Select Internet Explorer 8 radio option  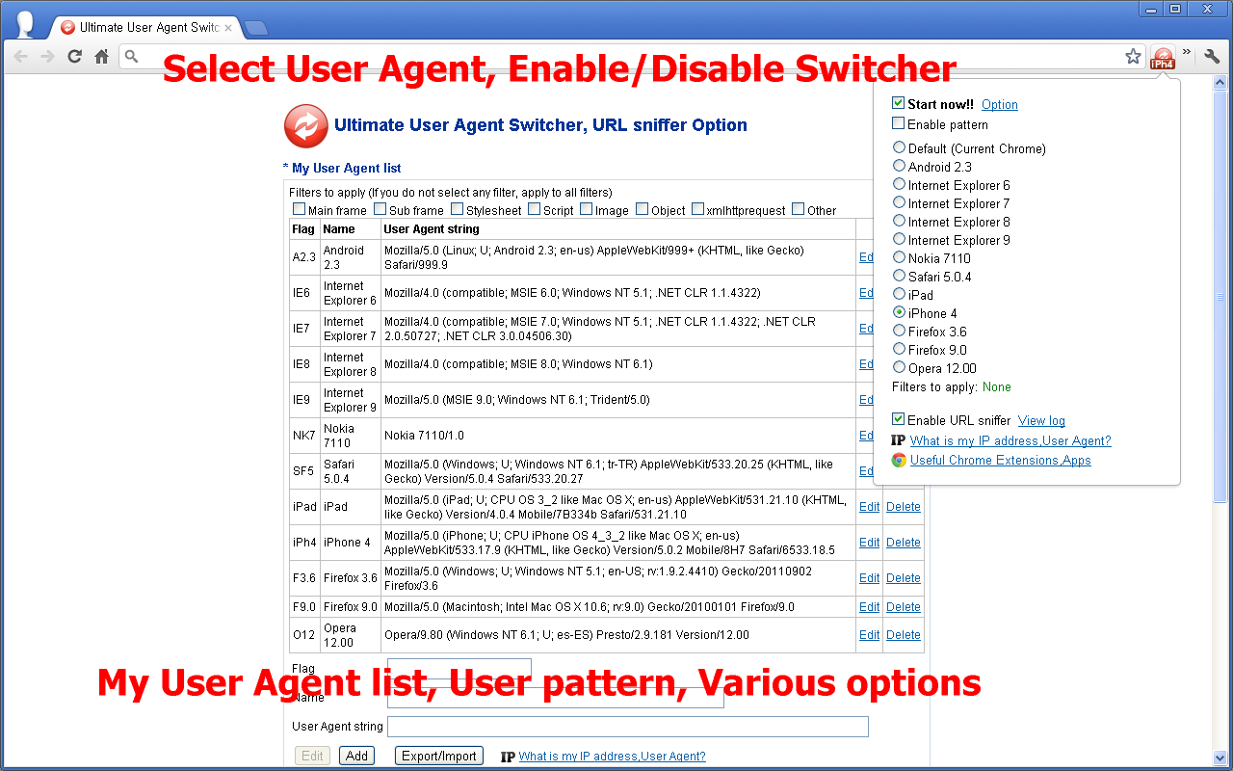click(900, 221)
